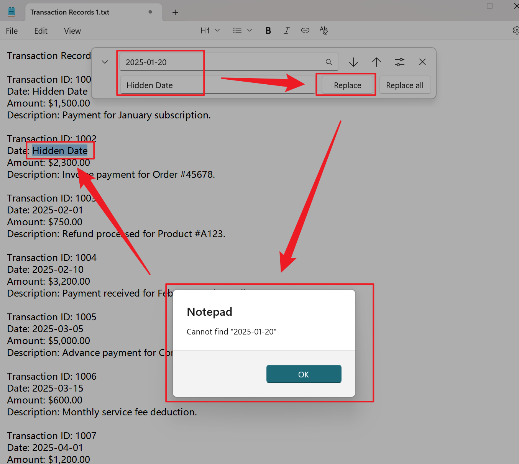Open the search options sliders icon
The height and width of the screenshot is (464, 519).
click(399, 62)
